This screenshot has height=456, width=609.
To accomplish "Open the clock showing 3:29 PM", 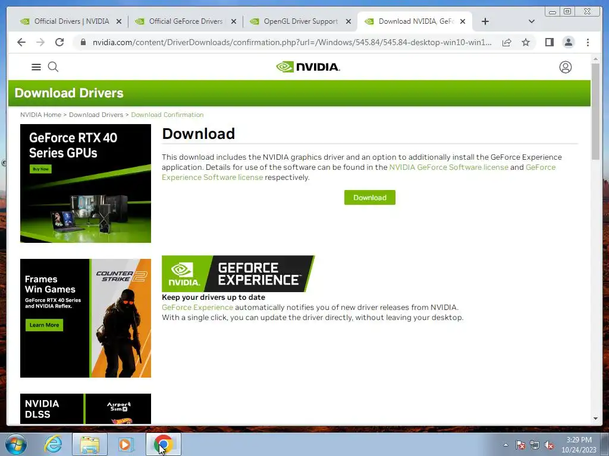I will click(x=579, y=445).
